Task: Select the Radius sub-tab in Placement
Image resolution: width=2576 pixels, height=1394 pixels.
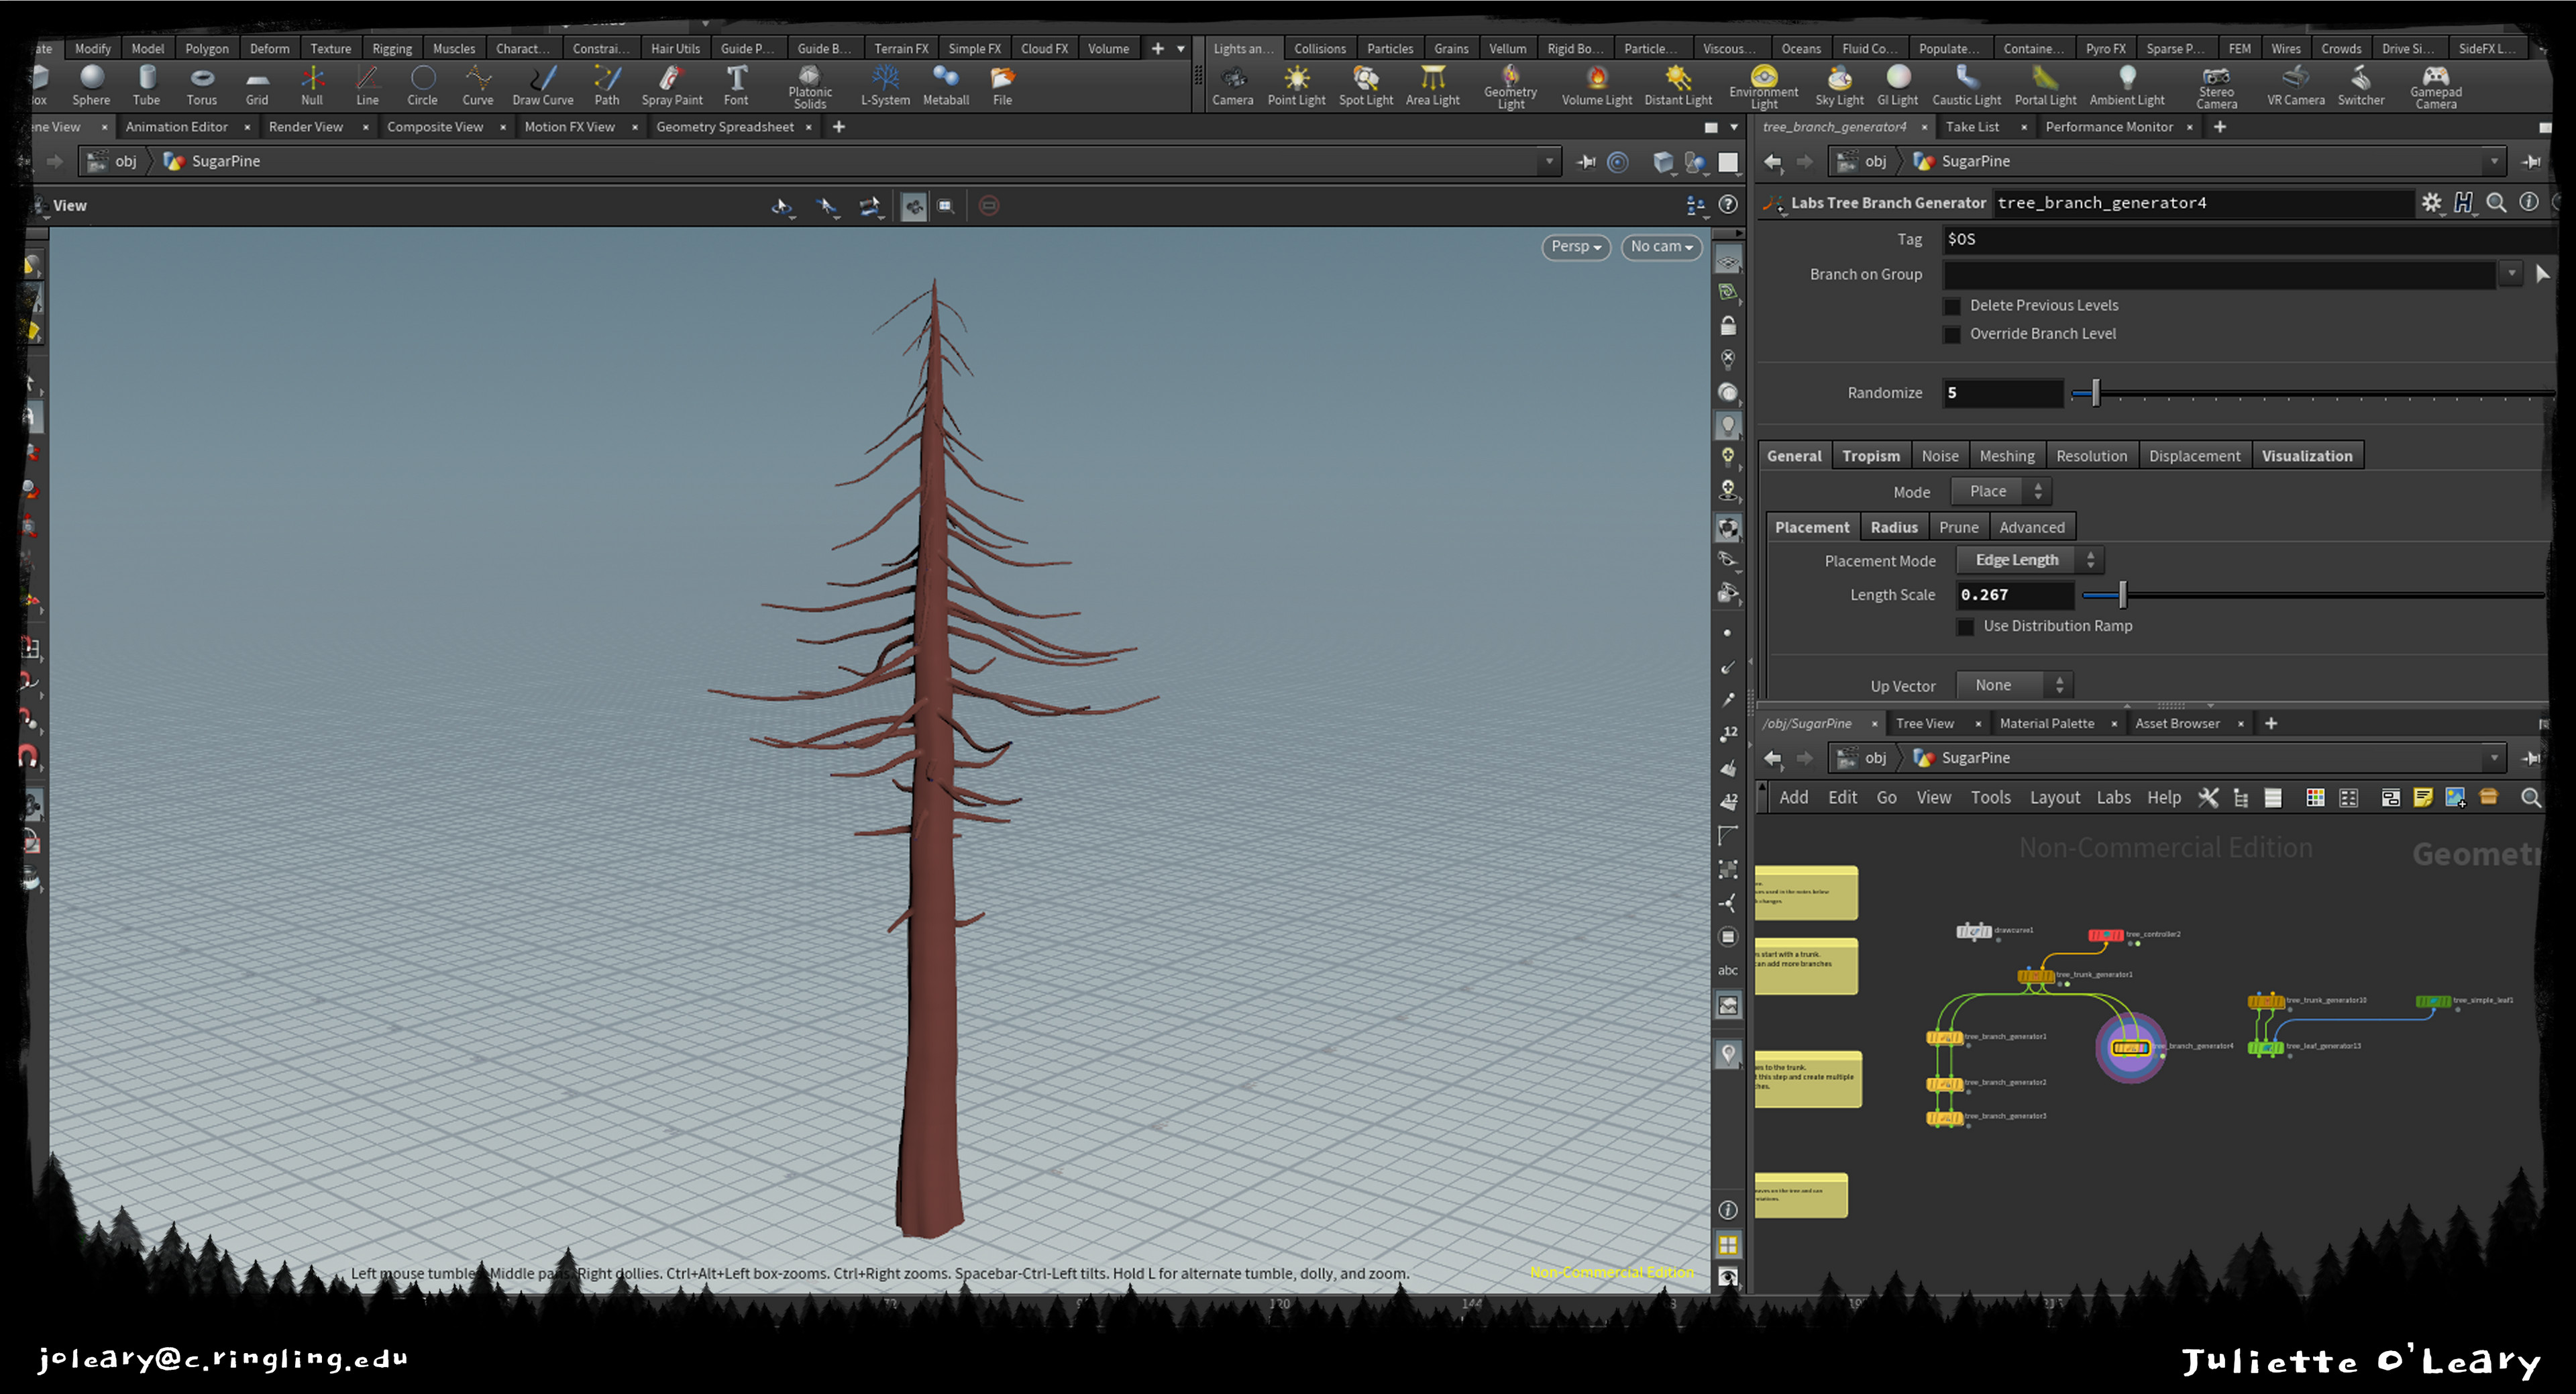Action: point(1894,526)
